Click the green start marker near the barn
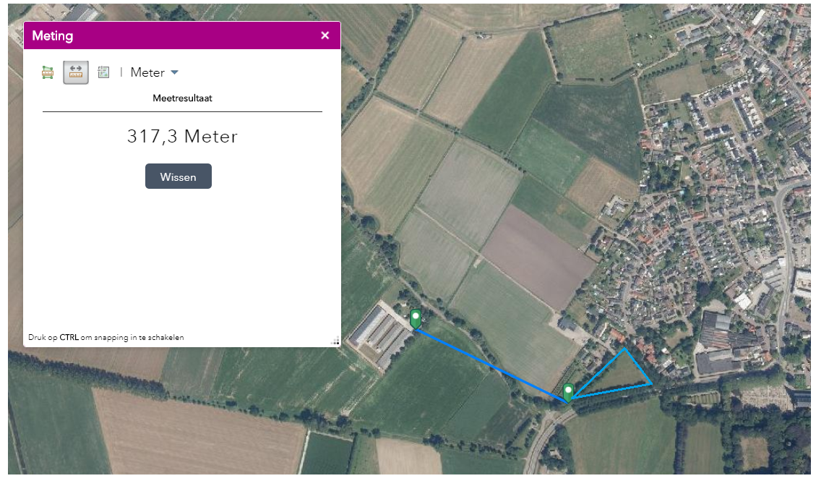The height and width of the screenshot is (481, 816). click(x=416, y=318)
